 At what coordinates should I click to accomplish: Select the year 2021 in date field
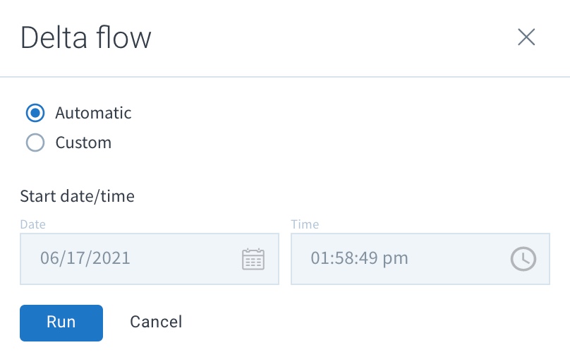[111, 258]
